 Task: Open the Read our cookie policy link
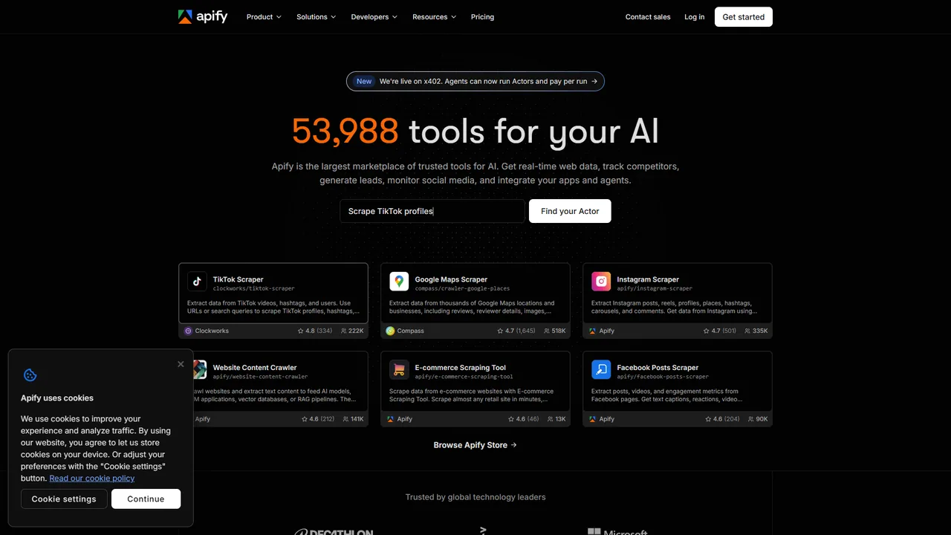(92, 479)
